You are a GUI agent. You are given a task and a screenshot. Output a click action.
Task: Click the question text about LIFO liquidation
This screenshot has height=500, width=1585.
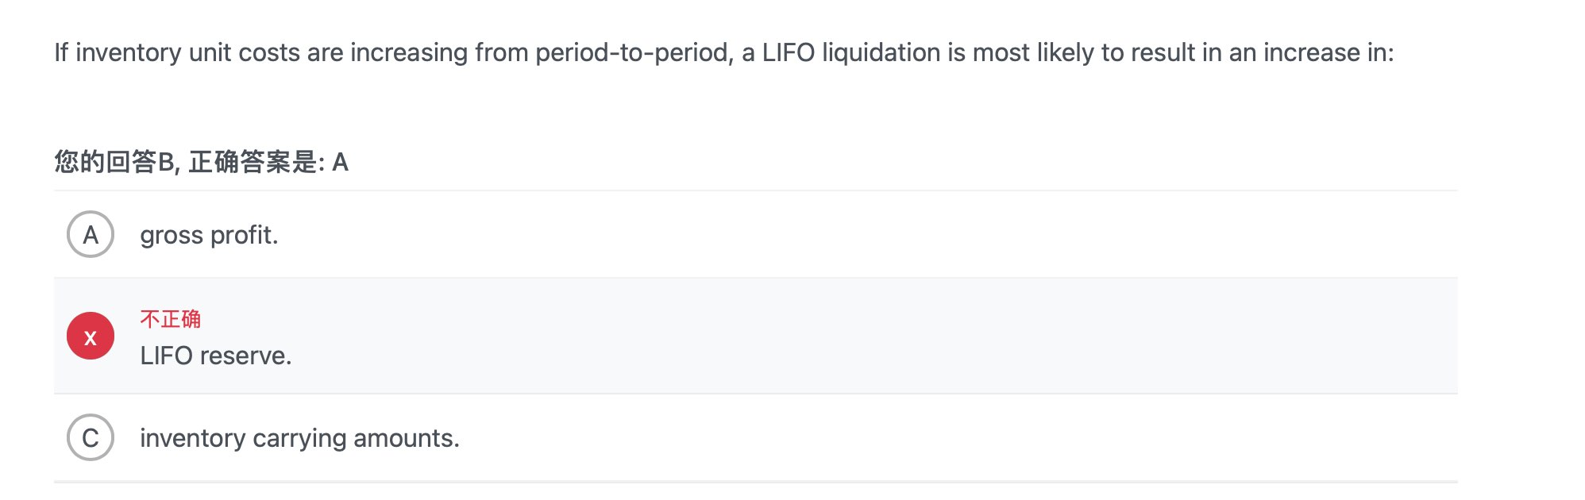click(x=723, y=52)
